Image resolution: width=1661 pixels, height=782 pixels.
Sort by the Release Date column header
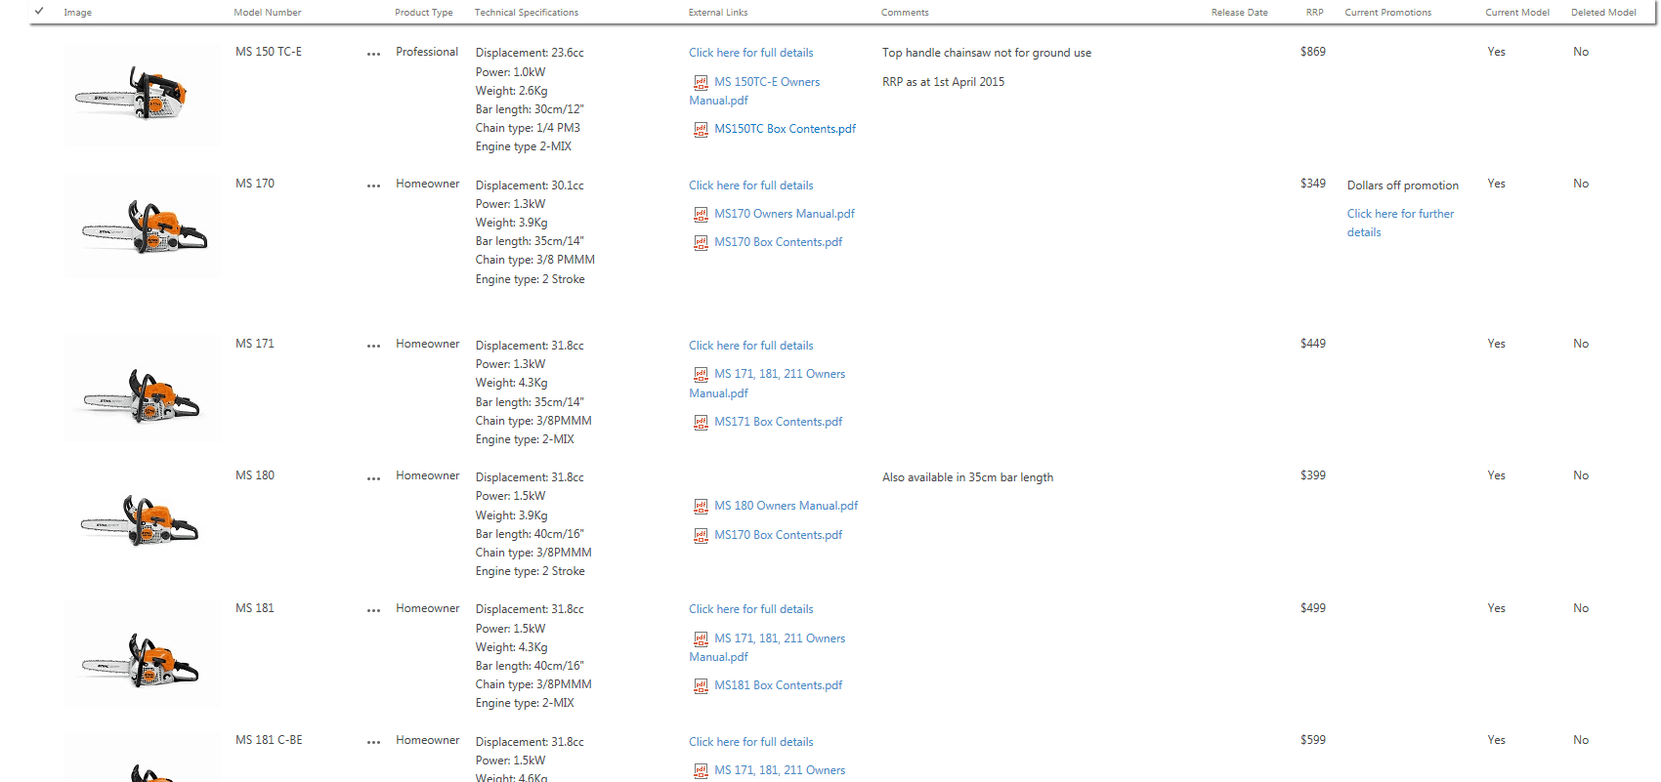click(1240, 13)
